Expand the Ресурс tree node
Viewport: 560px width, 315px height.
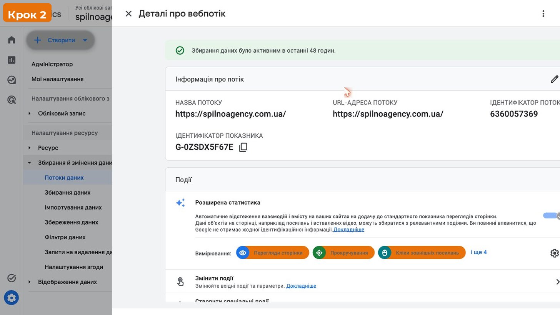(30, 148)
